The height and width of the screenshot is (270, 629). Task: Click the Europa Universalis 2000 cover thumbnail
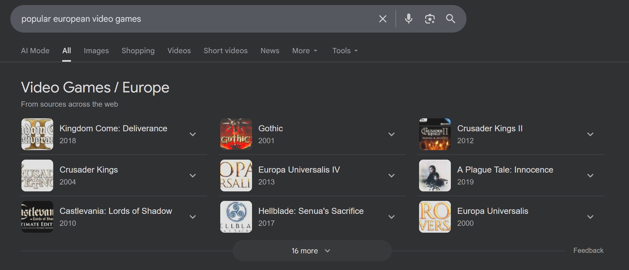435,217
